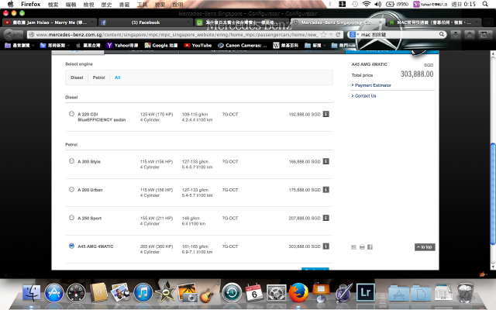Switch to the (1) Facebook tab
The width and height of the screenshot is (496, 310).
click(146, 22)
